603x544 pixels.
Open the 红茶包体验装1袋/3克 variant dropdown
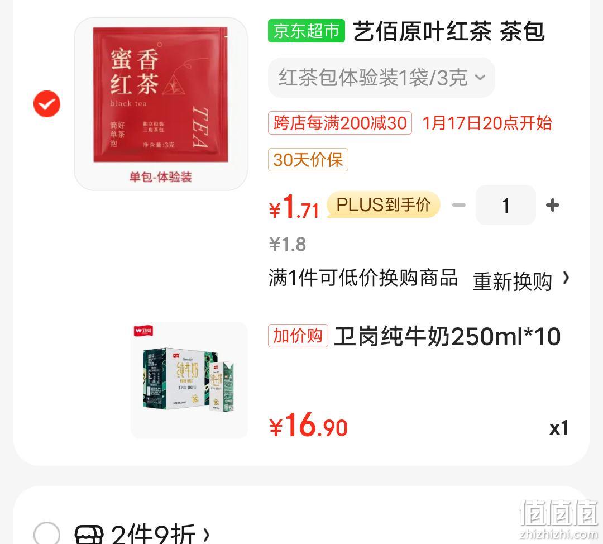pyautogui.click(x=381, y=78)
